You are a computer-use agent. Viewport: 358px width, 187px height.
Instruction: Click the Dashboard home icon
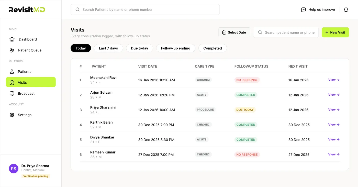tap(12, 39)
